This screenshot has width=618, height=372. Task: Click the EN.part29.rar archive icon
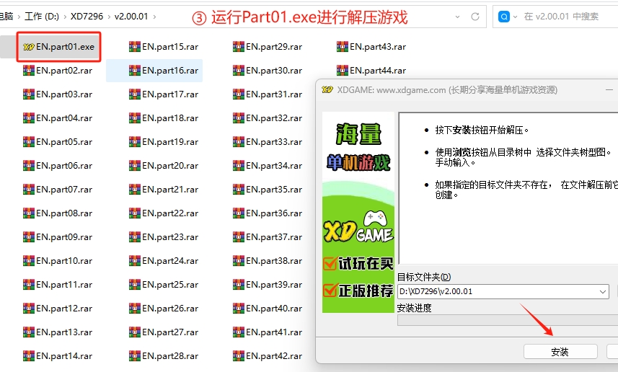point(239,47)
